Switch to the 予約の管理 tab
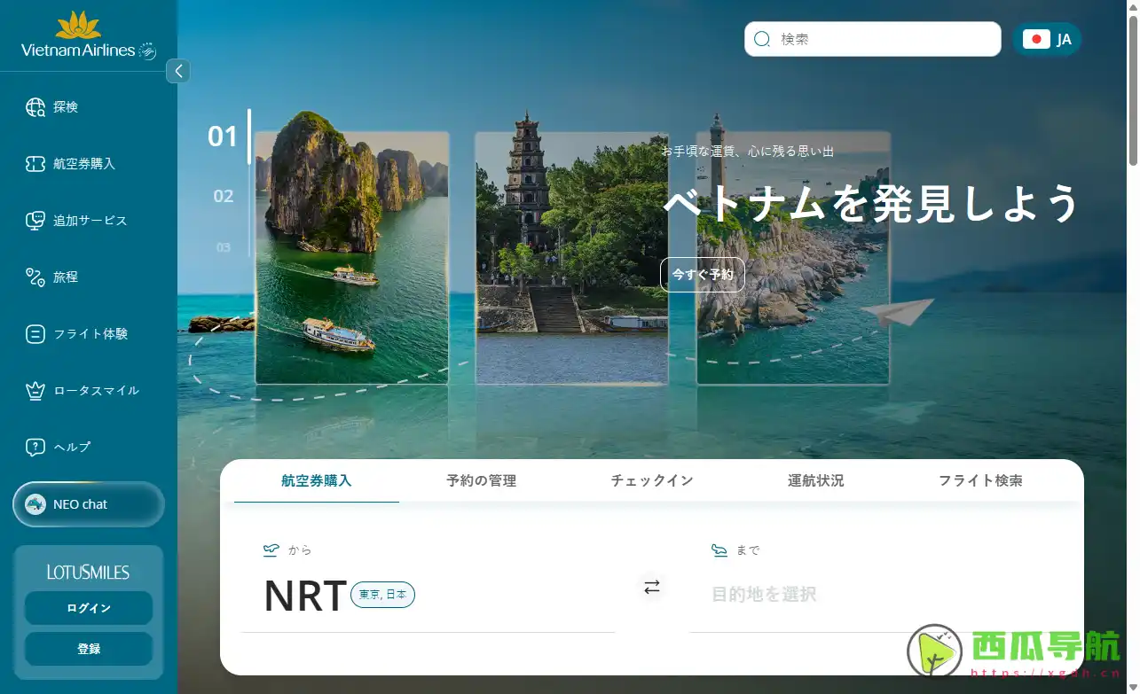The image size is (1140, 694). click(480, 480)
